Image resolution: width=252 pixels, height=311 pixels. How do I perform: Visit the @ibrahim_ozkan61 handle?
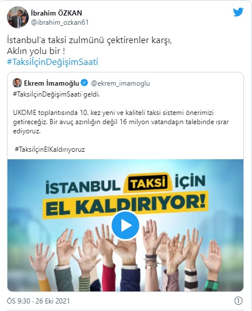pos(60,22)
